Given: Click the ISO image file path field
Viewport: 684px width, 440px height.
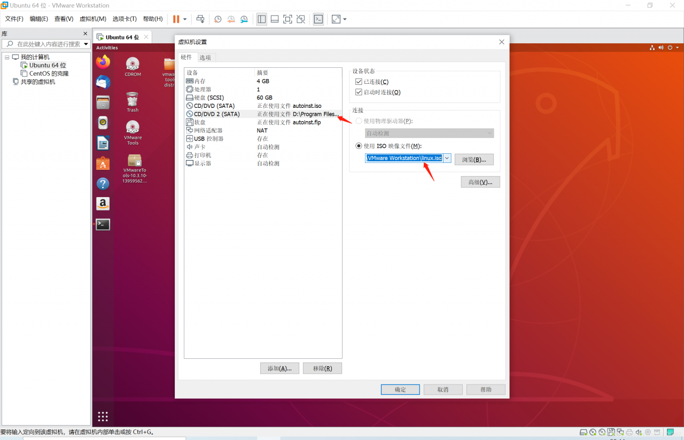Looking at the screenshot, I should [x=405, y=158].
